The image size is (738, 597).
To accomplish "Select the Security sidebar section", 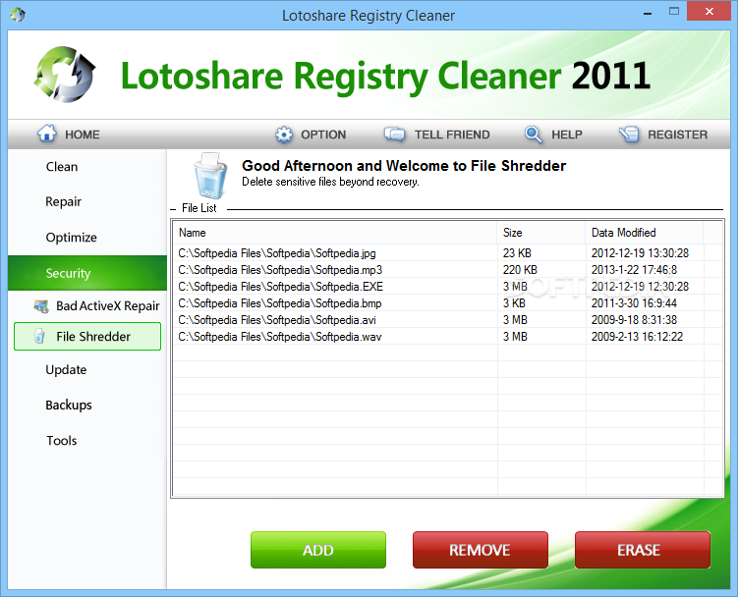I will point(87,273).
